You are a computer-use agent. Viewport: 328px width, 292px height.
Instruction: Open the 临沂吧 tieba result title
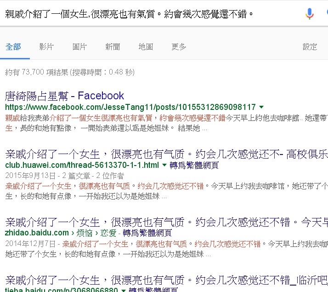[166, 281]
